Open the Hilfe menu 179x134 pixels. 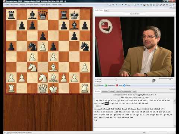point(60,4)
